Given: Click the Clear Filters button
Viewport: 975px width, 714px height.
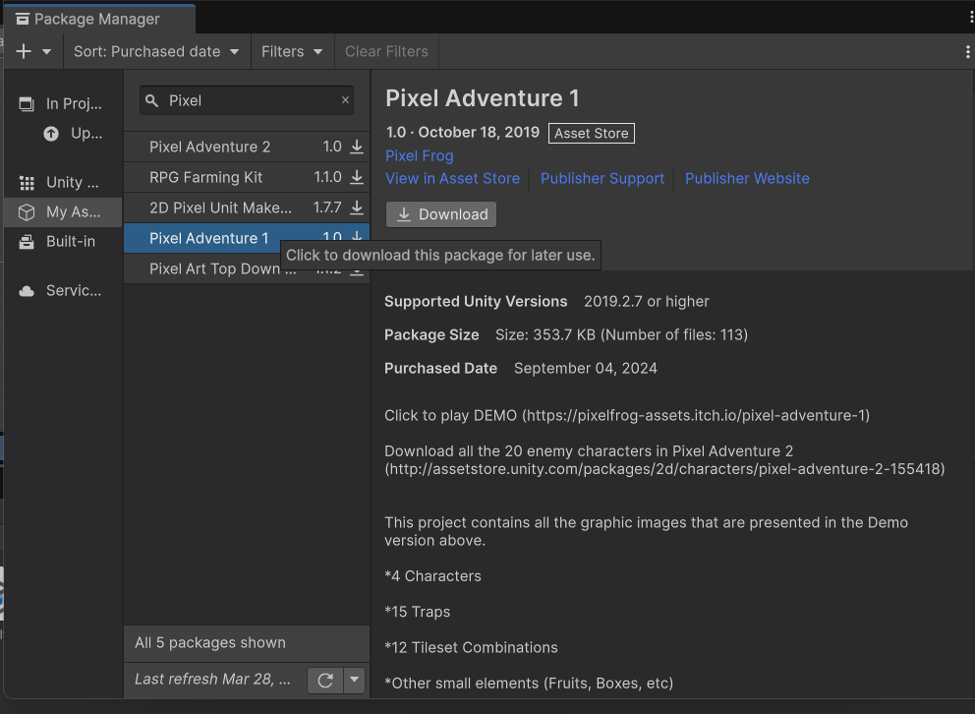Looking at the screenshot, I should 387,51.
